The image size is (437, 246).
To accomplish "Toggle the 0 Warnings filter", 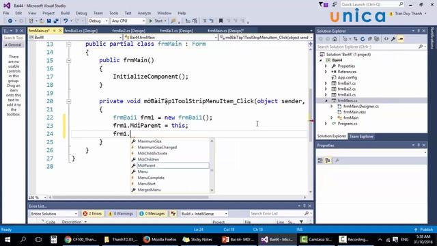I will (121, 214).
